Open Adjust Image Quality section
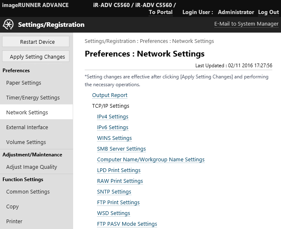Viewport: 281px width, 229px height. tap(31, 167)
